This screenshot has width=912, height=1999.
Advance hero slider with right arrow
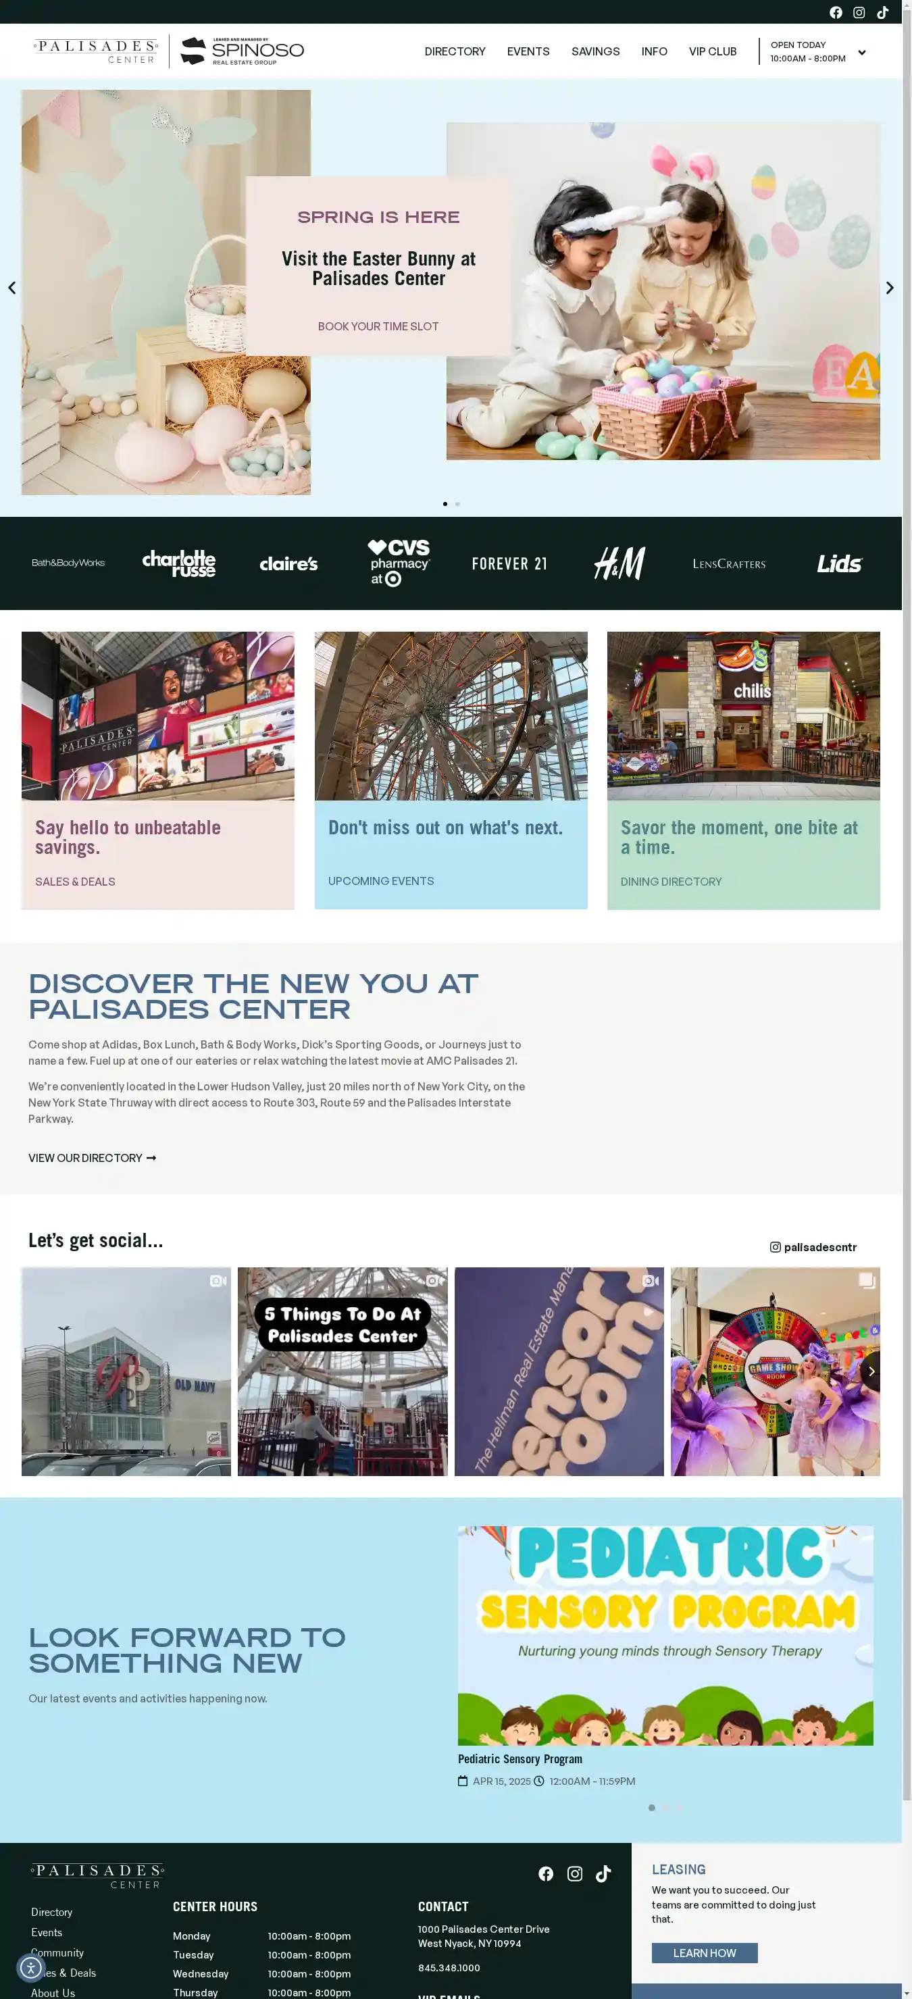click(x=890, y=288)
